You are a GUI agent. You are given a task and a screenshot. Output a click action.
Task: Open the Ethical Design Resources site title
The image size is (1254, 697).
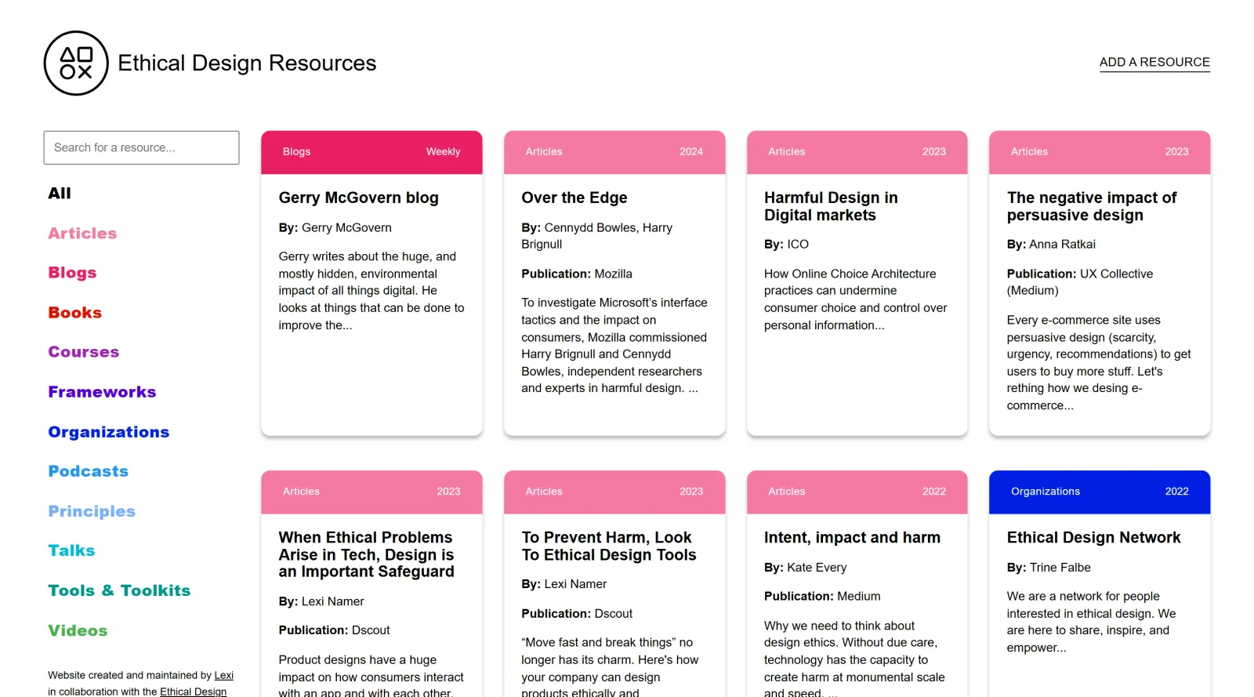click(x=247, y=63)
